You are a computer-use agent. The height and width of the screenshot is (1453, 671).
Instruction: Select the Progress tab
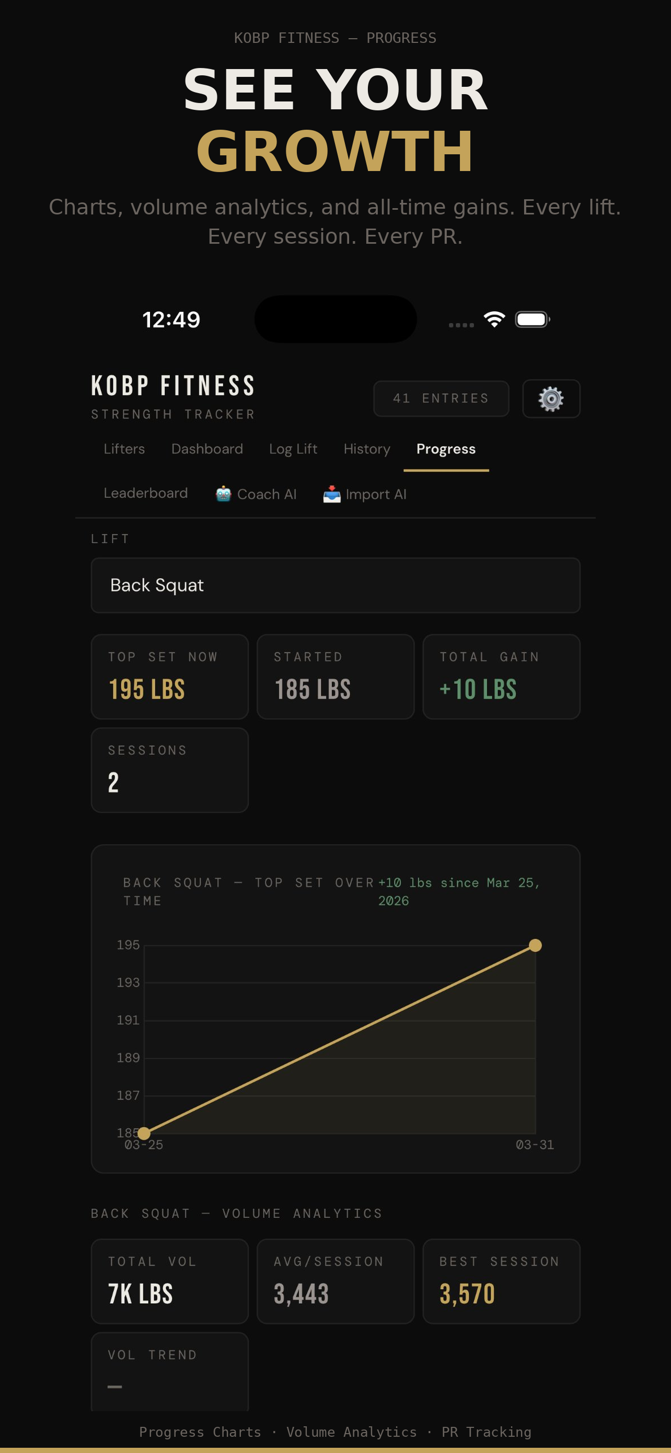point(446,449)
